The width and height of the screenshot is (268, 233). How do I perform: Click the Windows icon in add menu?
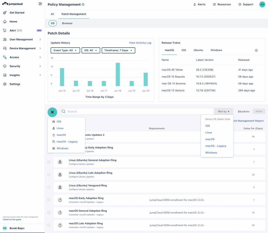[x=54, y=148]
